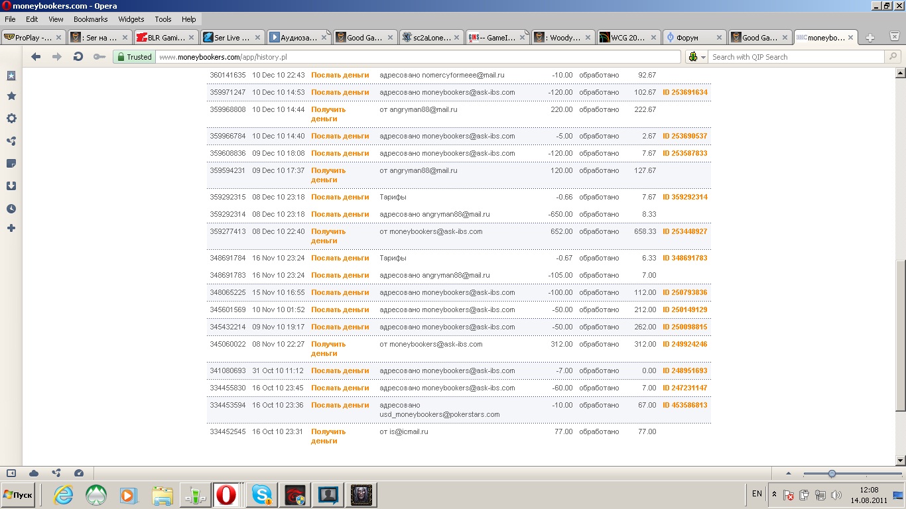Click the EN language indicator
The image size is (906, 509).
point(757,494)
